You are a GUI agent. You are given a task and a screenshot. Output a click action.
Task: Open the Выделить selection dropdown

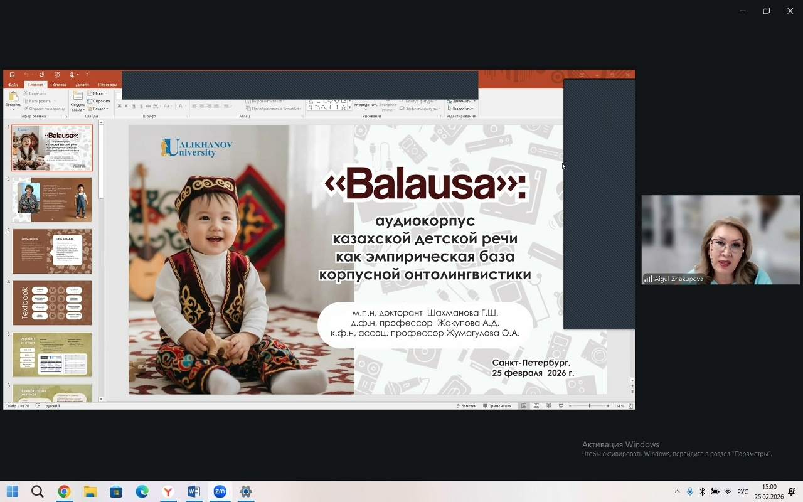pyautogui.click(x=463, y=109)
